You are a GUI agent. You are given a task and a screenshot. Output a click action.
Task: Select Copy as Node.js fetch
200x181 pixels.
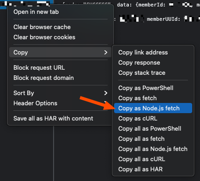click(x=153, y=108)
